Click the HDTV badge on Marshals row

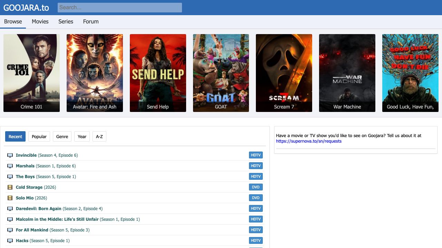[256, 166]
